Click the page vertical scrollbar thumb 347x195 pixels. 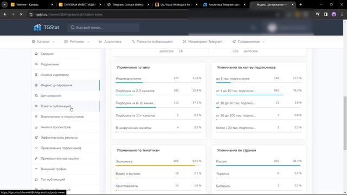345,123
